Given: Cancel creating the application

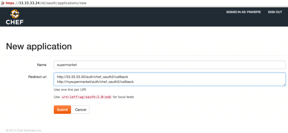Looking at the screenshot, I should pos(80,110).
